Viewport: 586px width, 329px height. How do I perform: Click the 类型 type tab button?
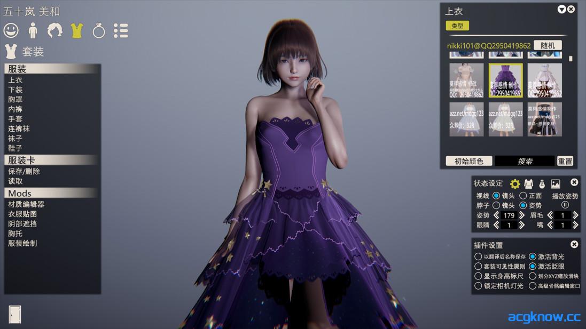(x=457, y=26)
